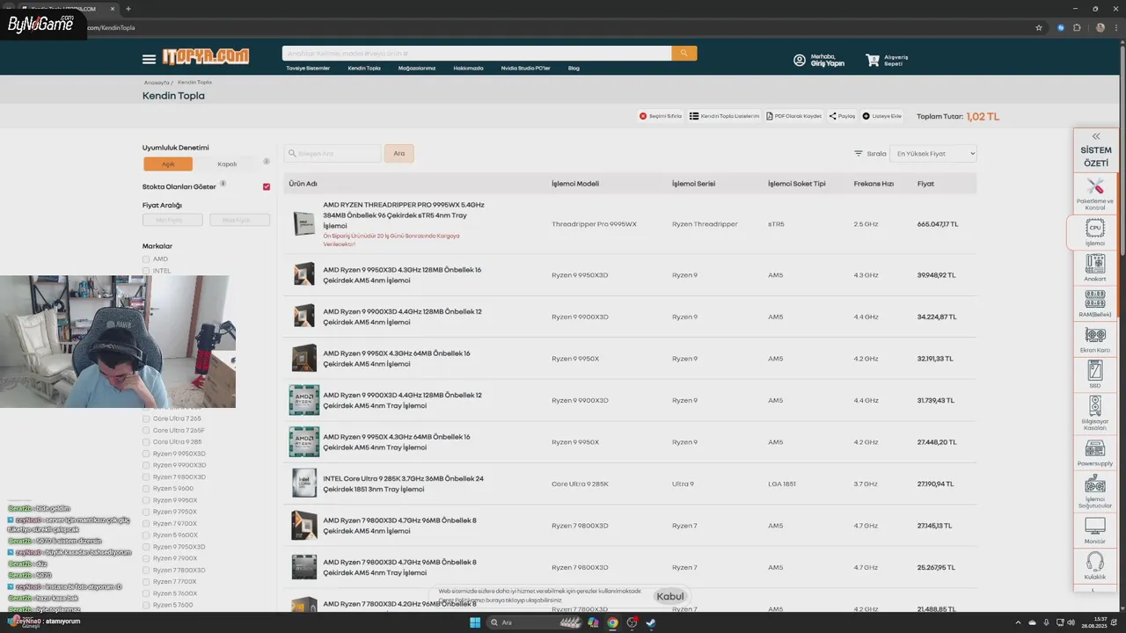1126x633 pixels.
Task: Open AMD Ryzen 9 9950X3D 4.3GHz product link
Action: pos(402,275)
